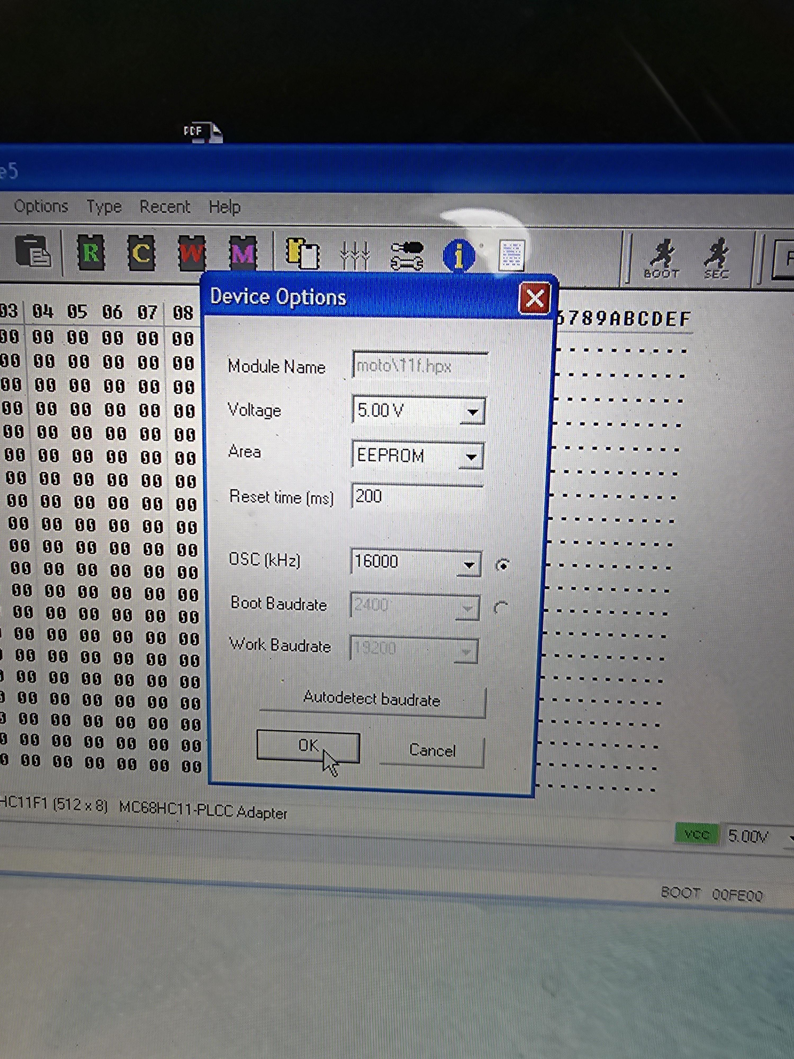Click the green R read chip icon

click(x=91, y=252)
